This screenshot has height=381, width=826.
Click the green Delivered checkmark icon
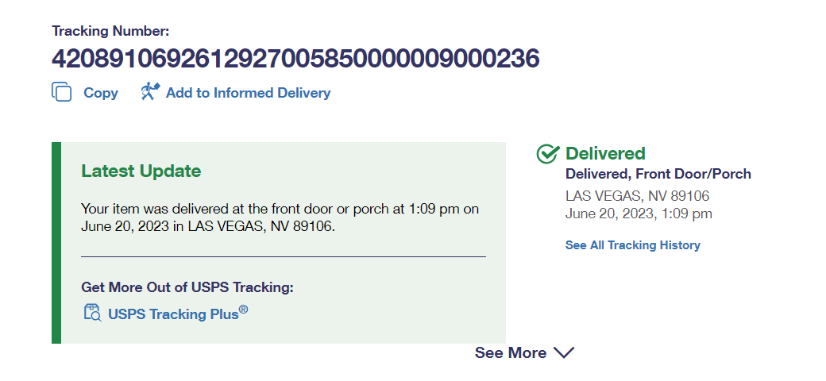(548, 154)
